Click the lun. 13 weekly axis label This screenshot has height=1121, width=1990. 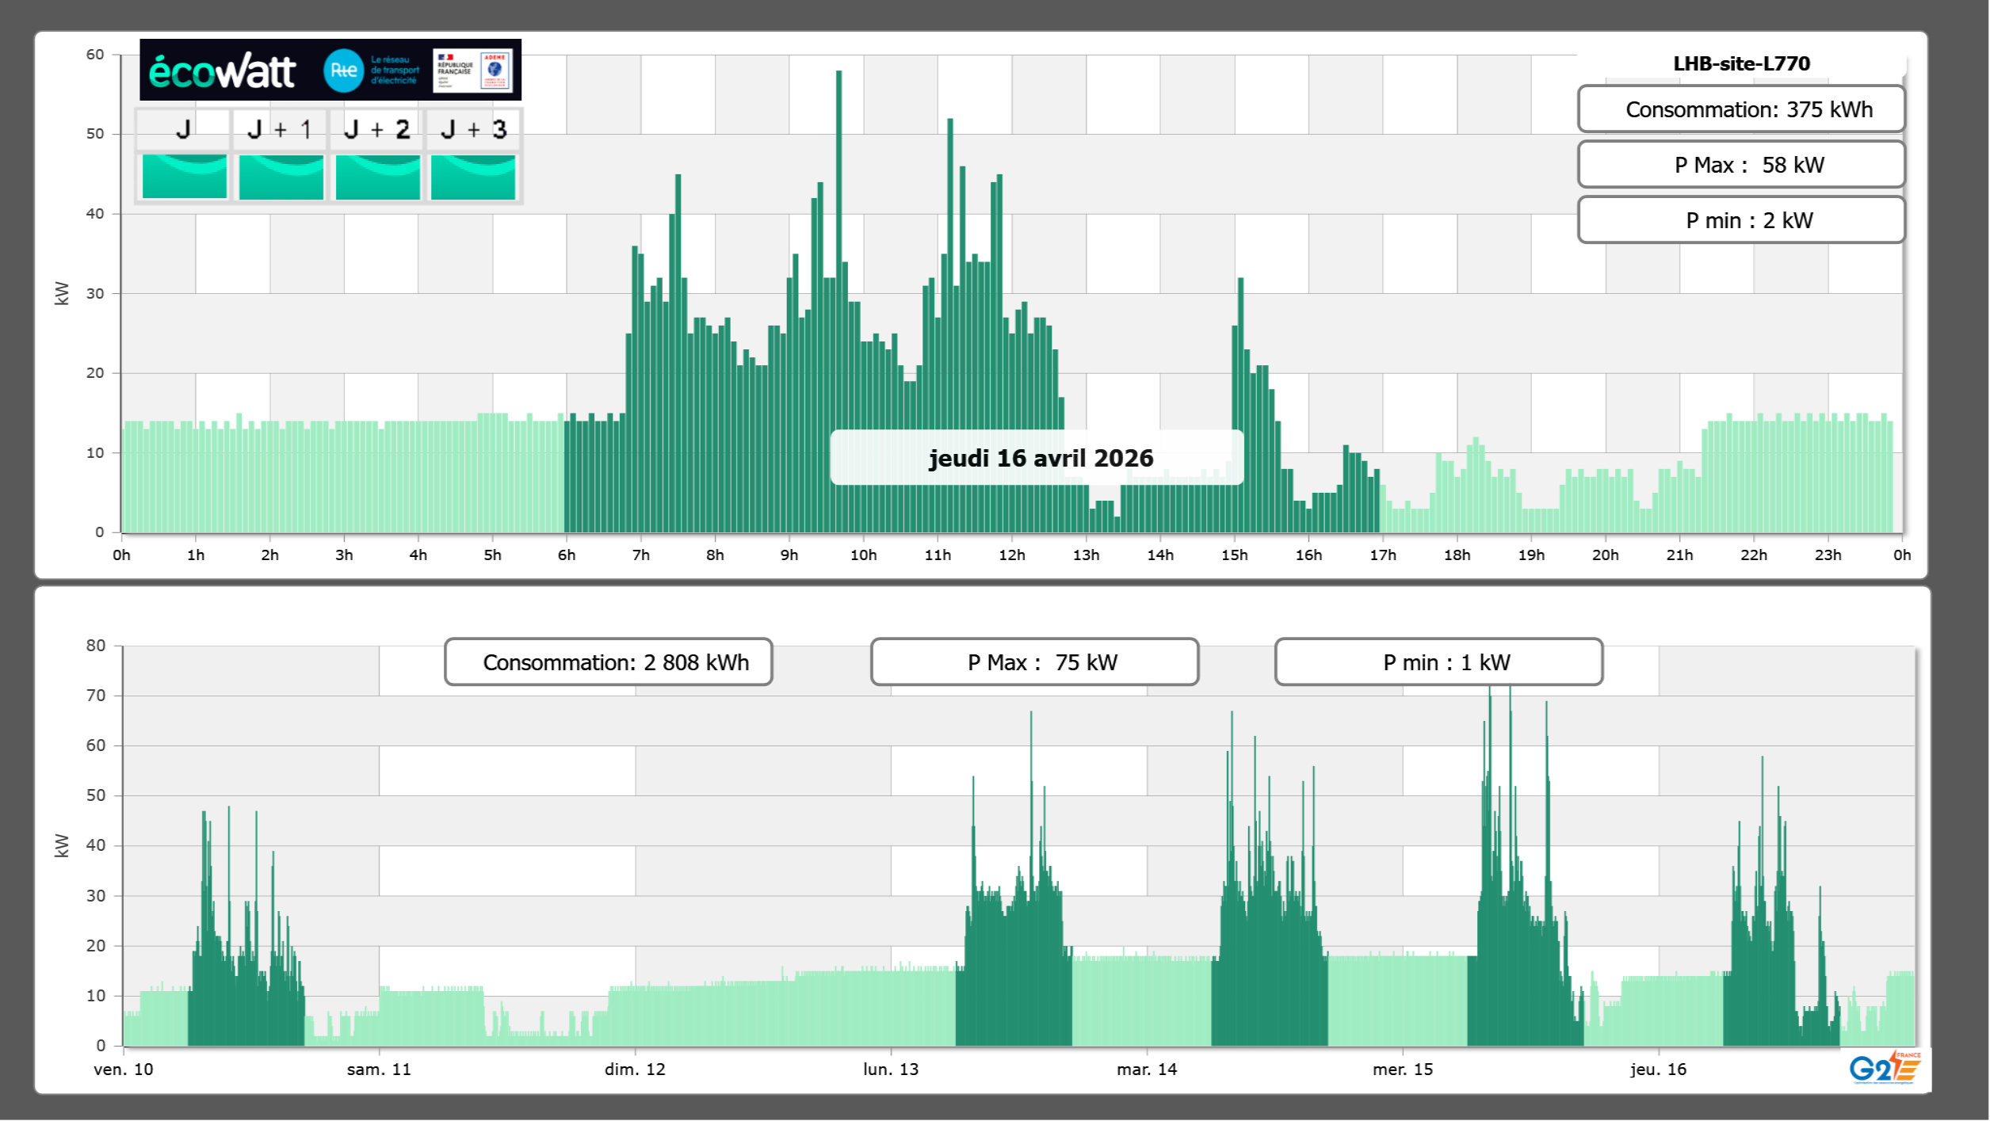coord(891,1070)
